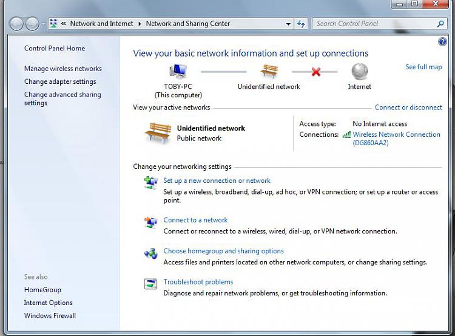This screenshot has height=336, width=455.
Task: Open Help via blue question mark icon
Action: point(442,42)
